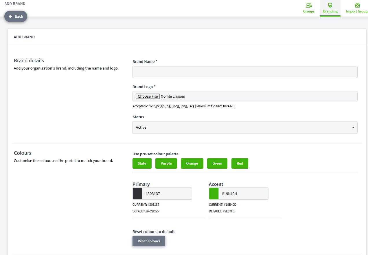Click the 'Accent' colour heading
This screenshot has height=255, width=368.
(216, 184)
